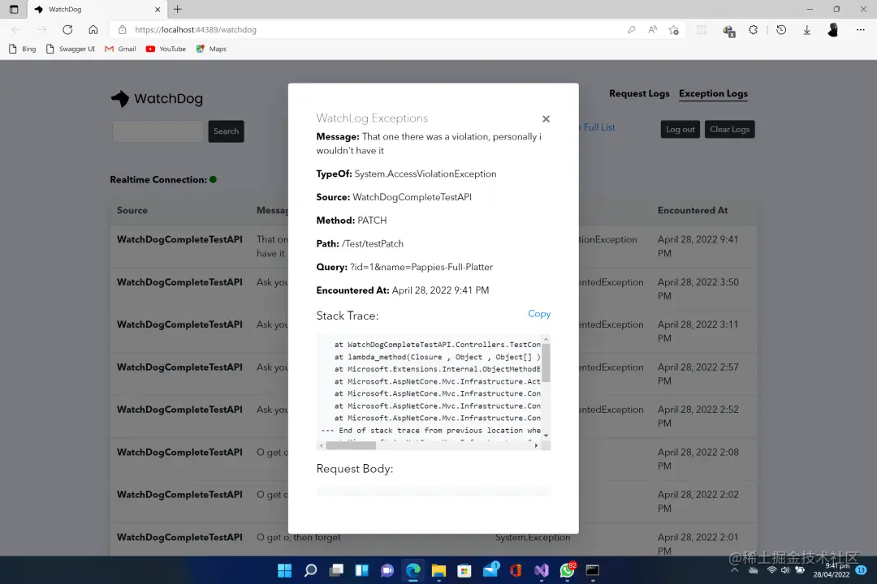Select log row dated April 28, 2022 2:08 PM
877x584 pixels.
[434, 459]
